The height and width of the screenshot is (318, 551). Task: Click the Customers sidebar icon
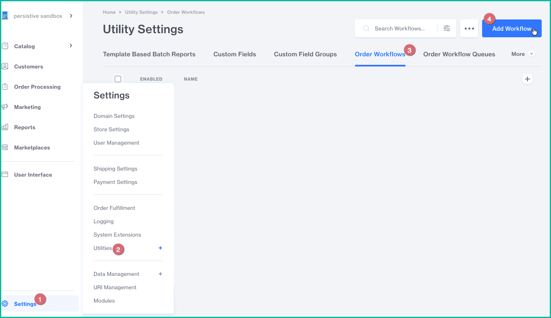tap(5, 66)
